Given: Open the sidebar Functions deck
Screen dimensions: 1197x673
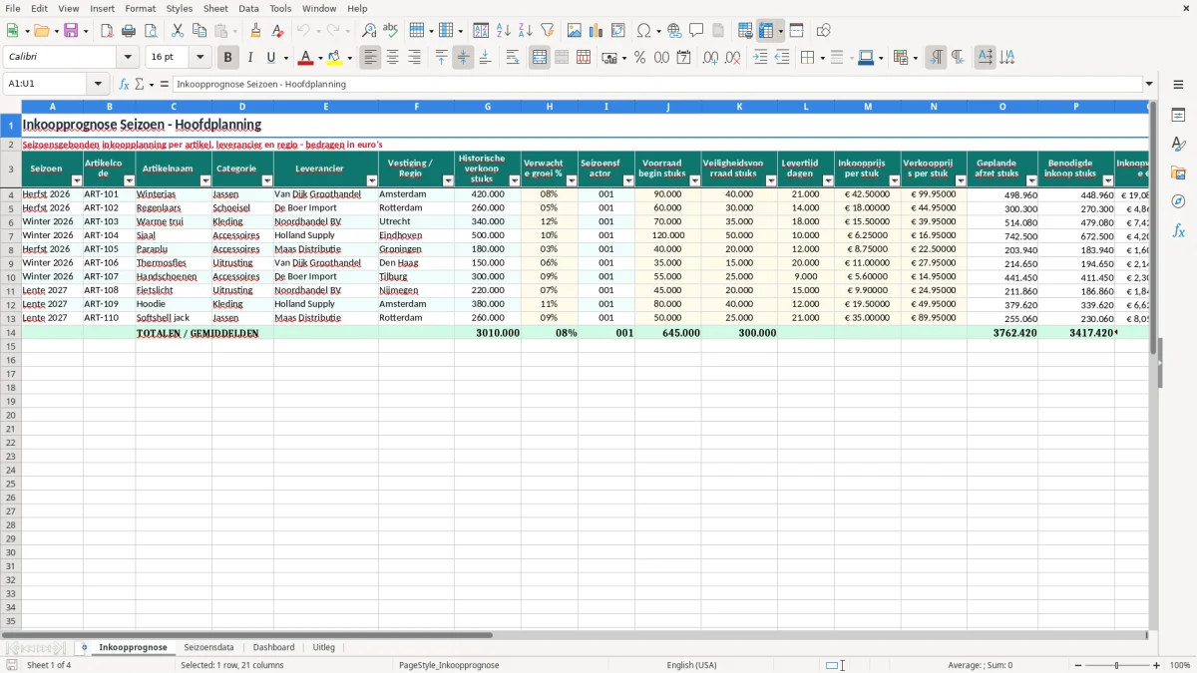Looking at the screenshot, I should coord(1178,230).
